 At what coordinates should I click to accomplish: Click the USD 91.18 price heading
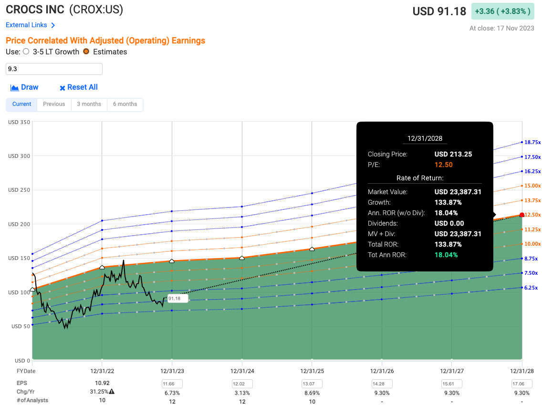tap(439, 11)
